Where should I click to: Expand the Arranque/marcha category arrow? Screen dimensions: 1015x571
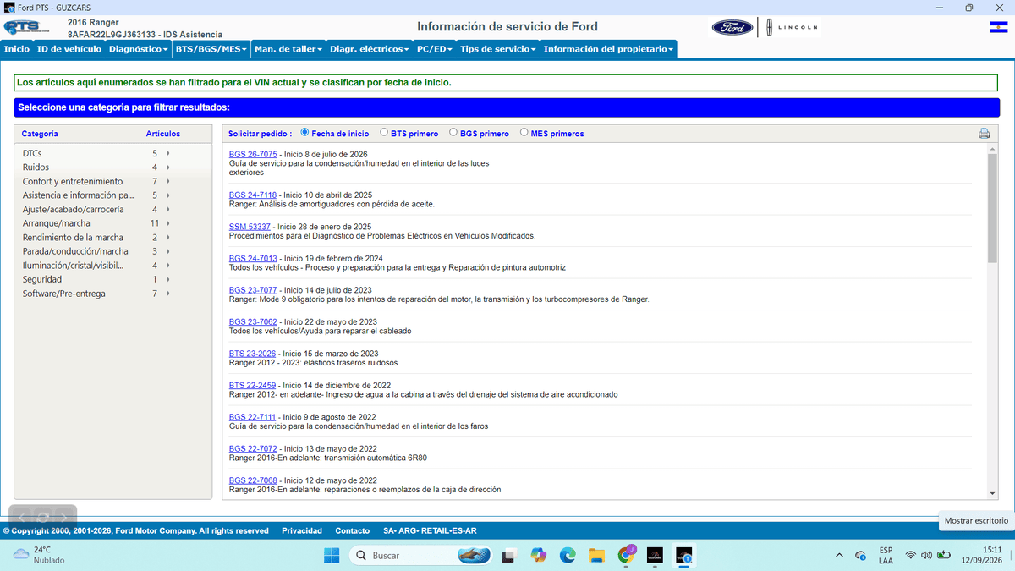(168, 223)
